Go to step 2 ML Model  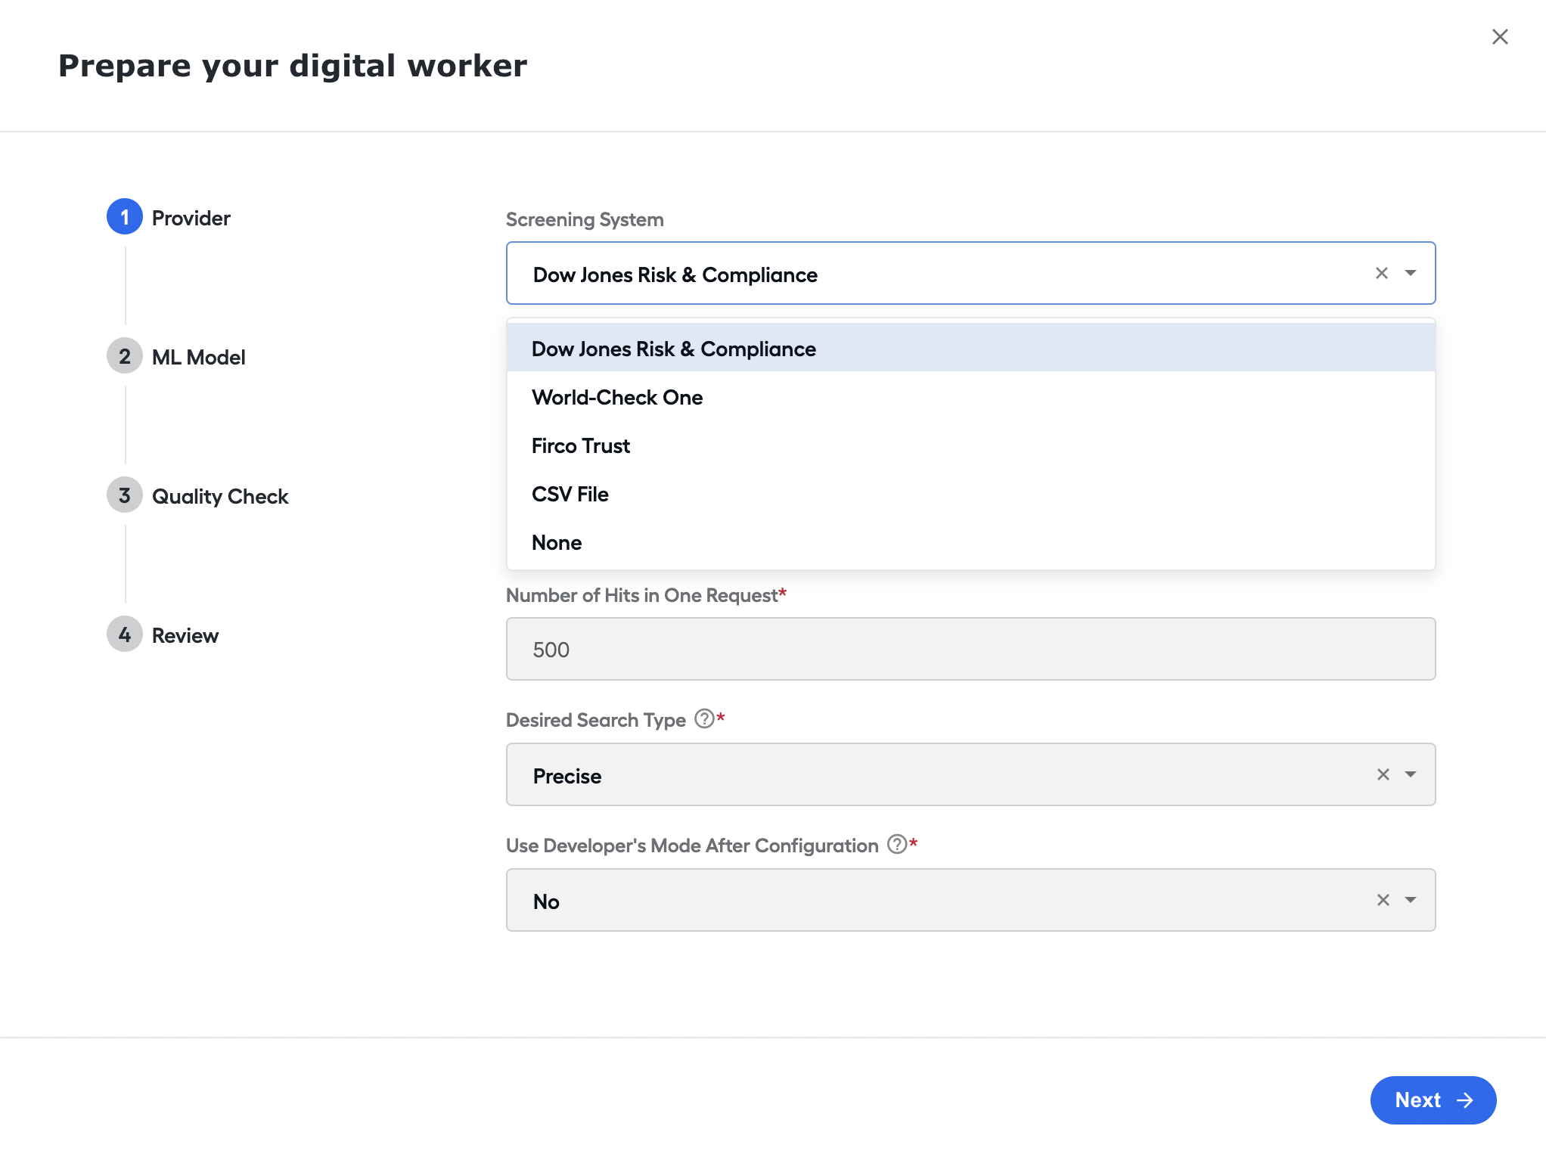tap(176, 356)
